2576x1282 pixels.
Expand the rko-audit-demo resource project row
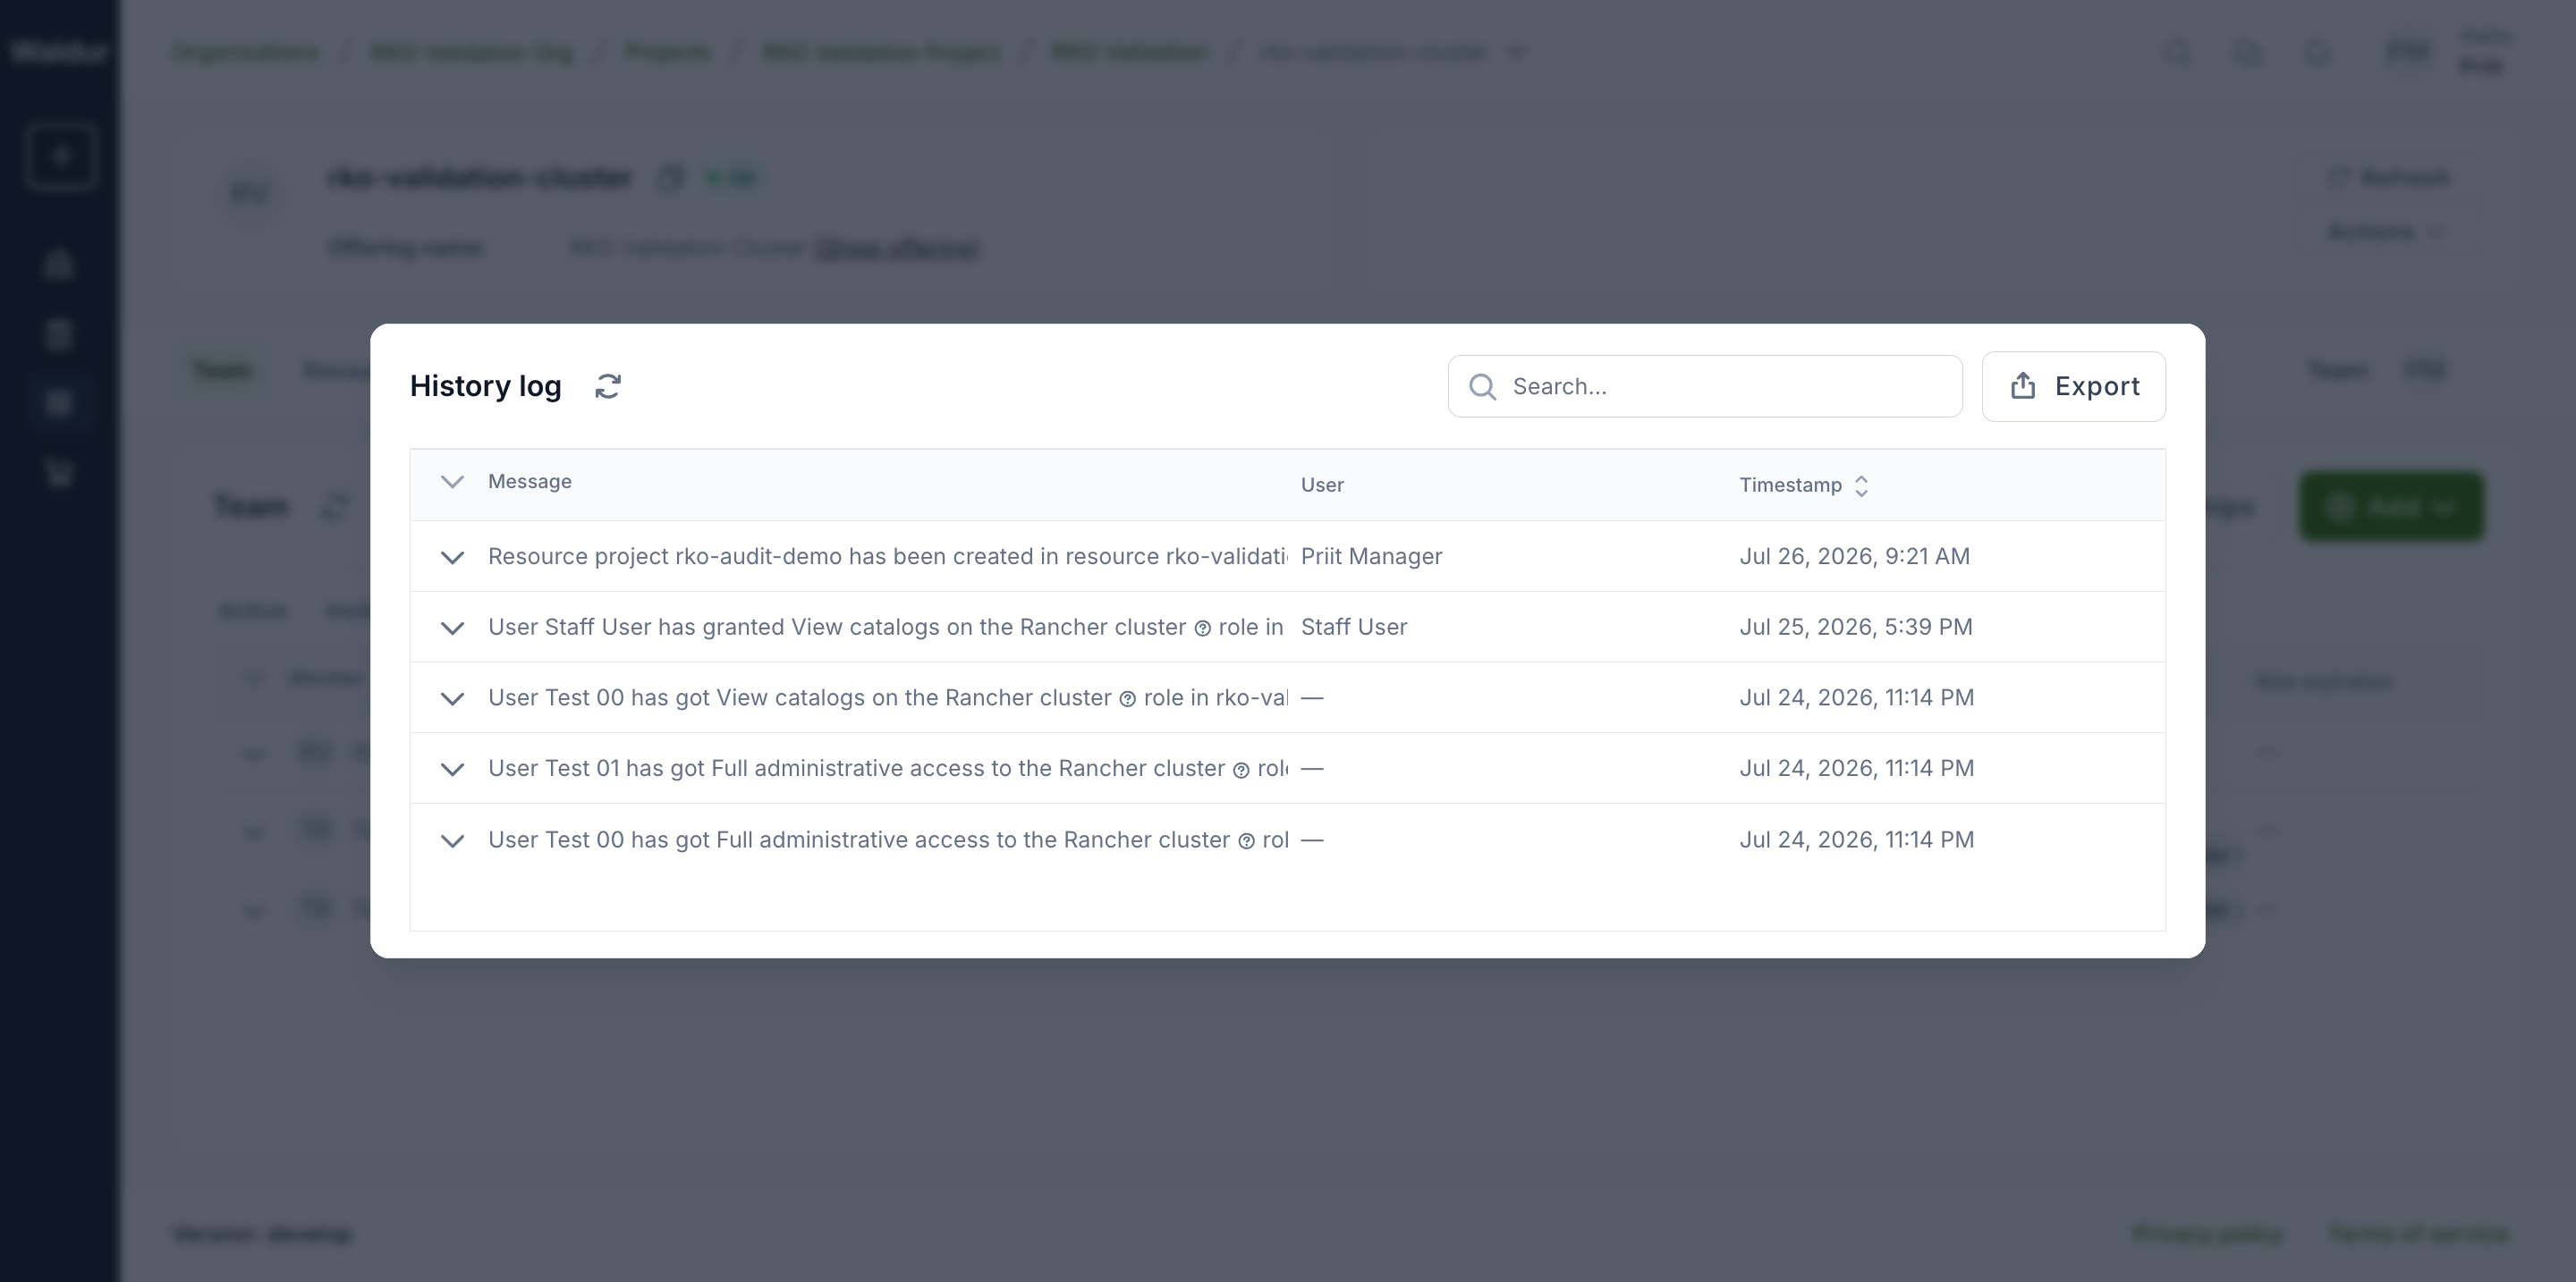pyautogui.click(x=452, y=558)
